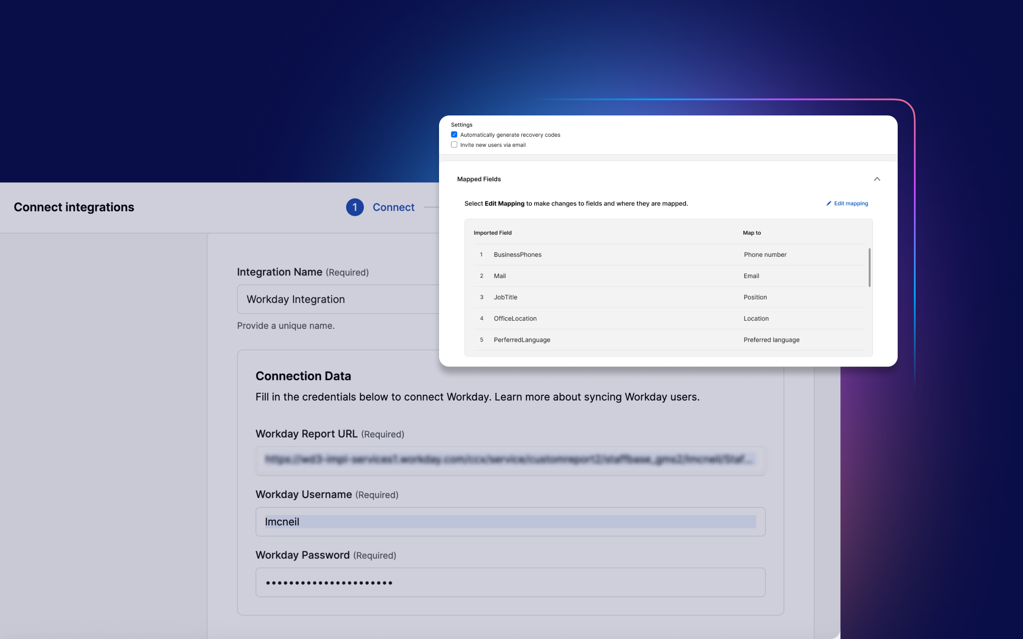
Task: Click the Settings label in panel
Action: coord(461,125)
